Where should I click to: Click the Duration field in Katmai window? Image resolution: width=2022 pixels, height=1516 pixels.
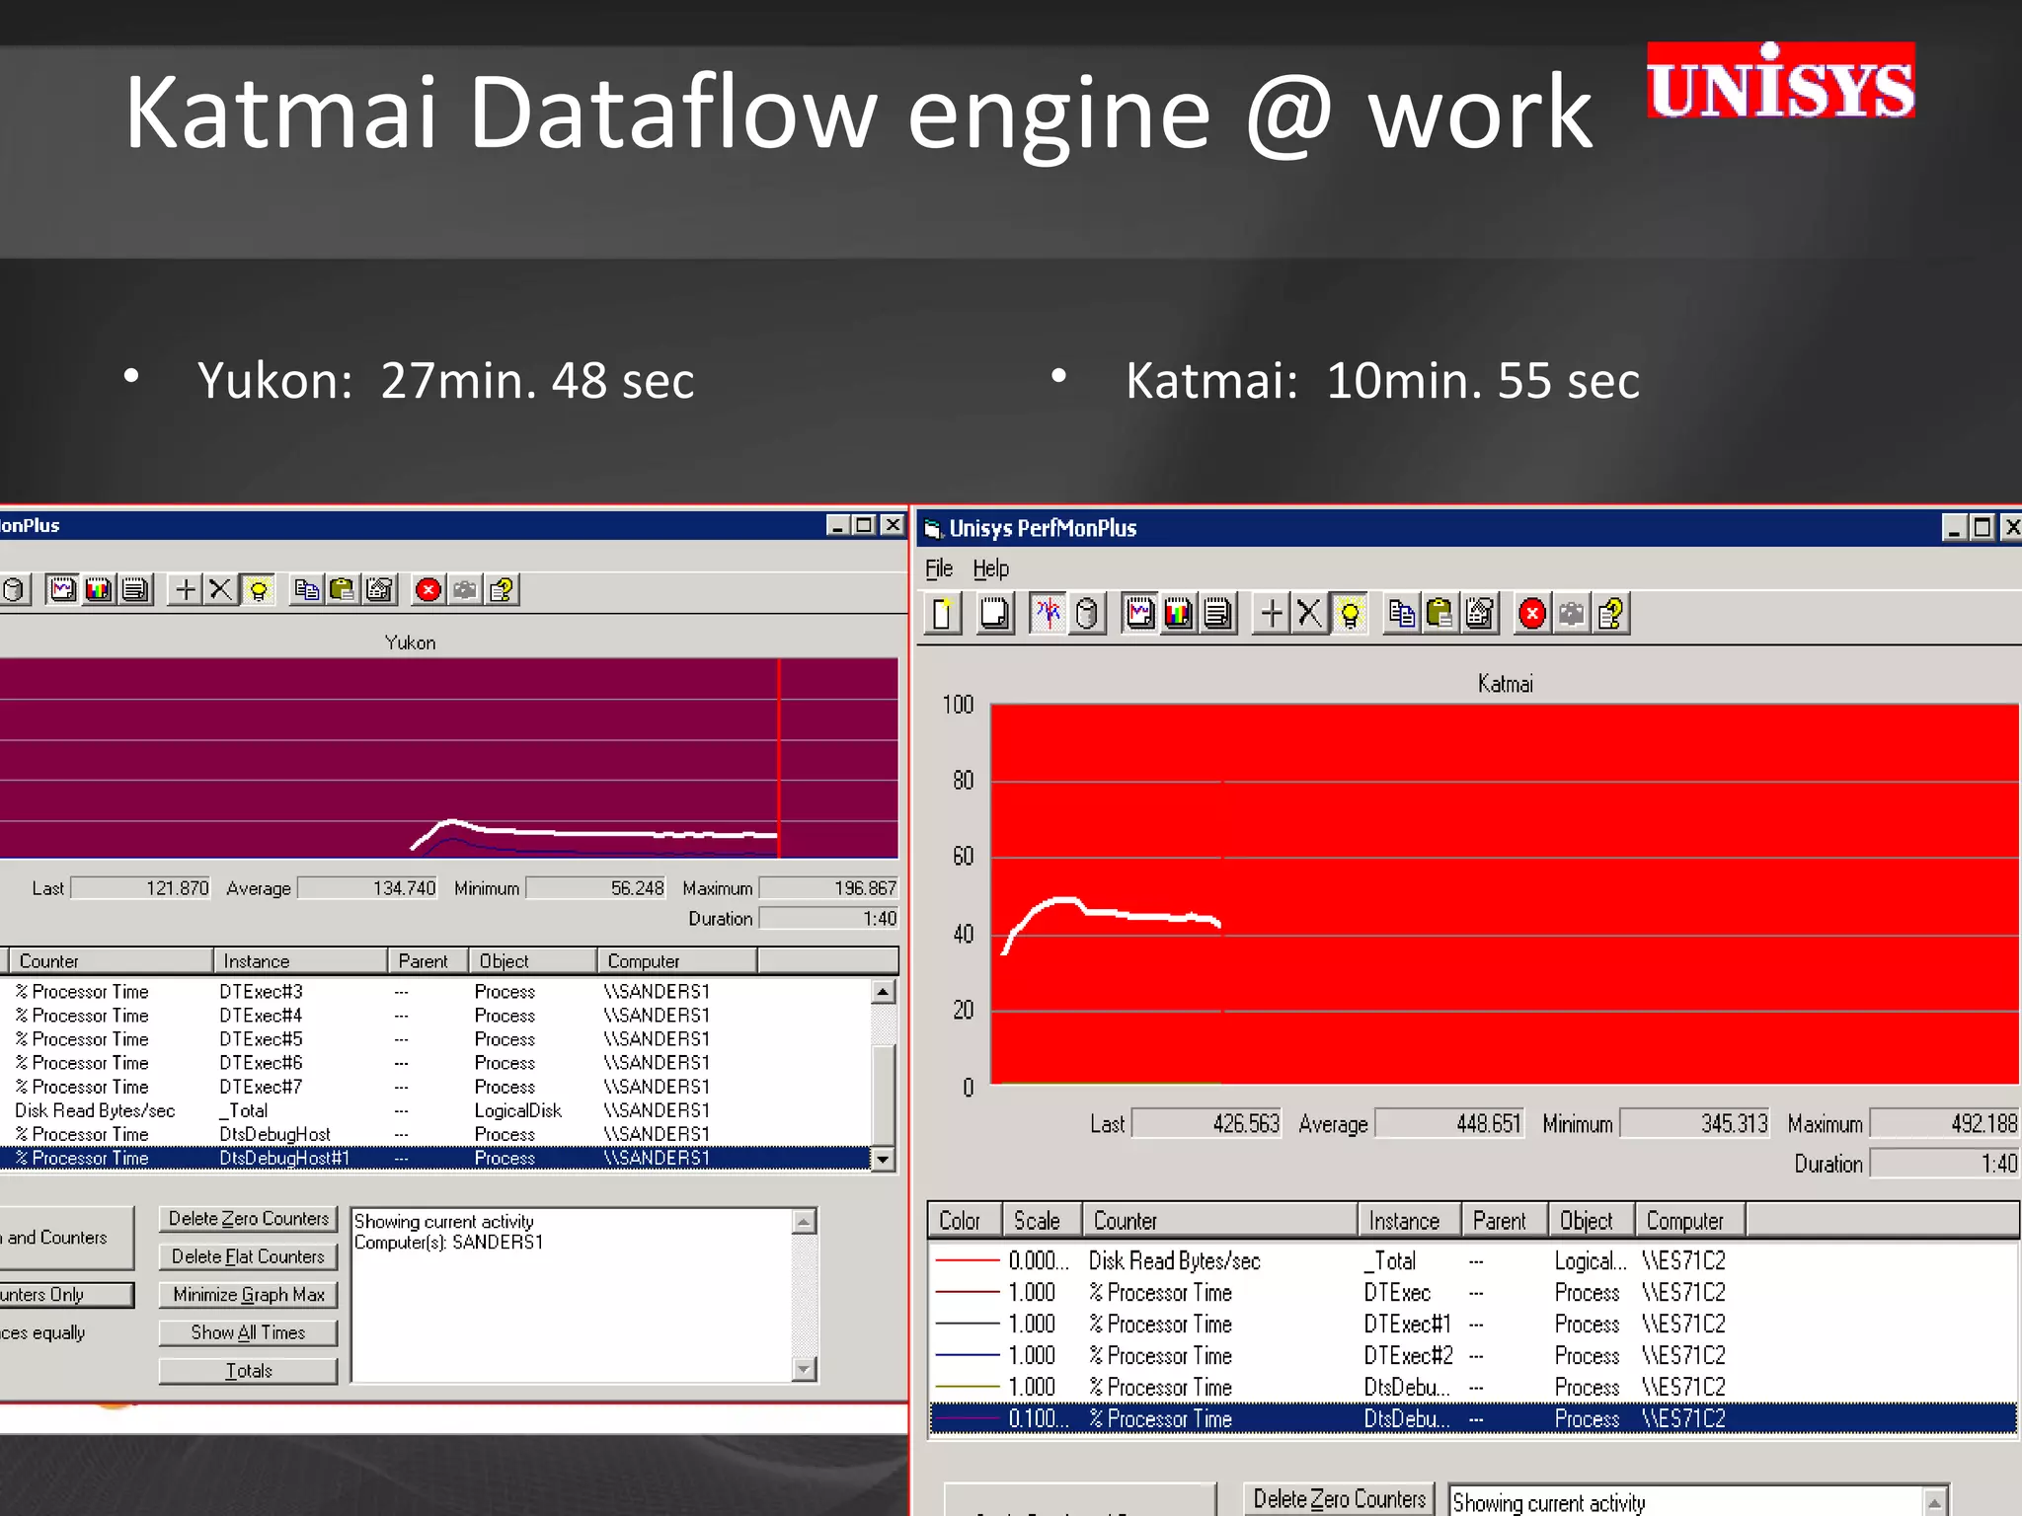point(1945,1164)
